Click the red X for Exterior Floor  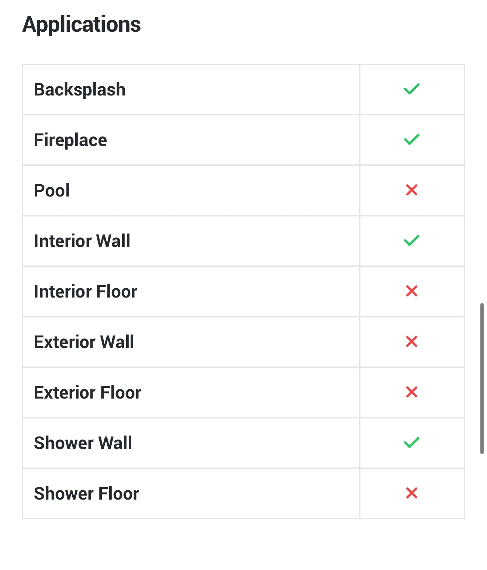(411, 392)
